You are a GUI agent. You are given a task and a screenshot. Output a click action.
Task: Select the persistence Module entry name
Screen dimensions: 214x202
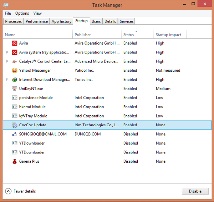click(36, 98)
